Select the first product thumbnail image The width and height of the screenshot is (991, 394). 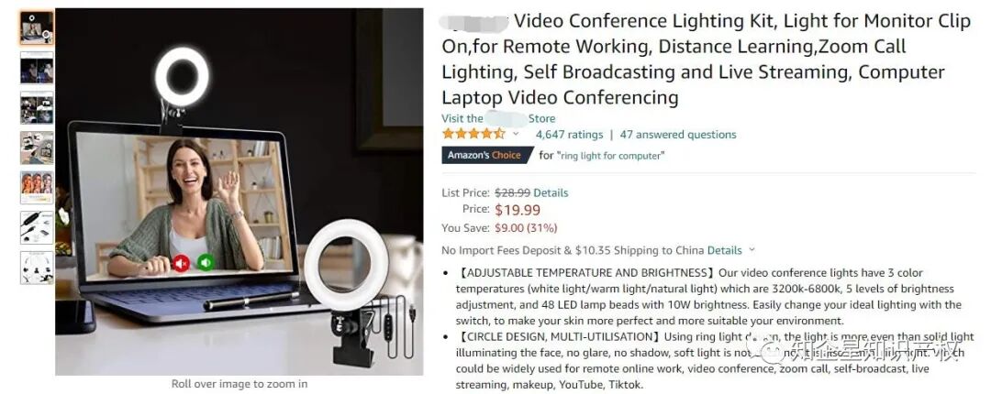[37, 27]
